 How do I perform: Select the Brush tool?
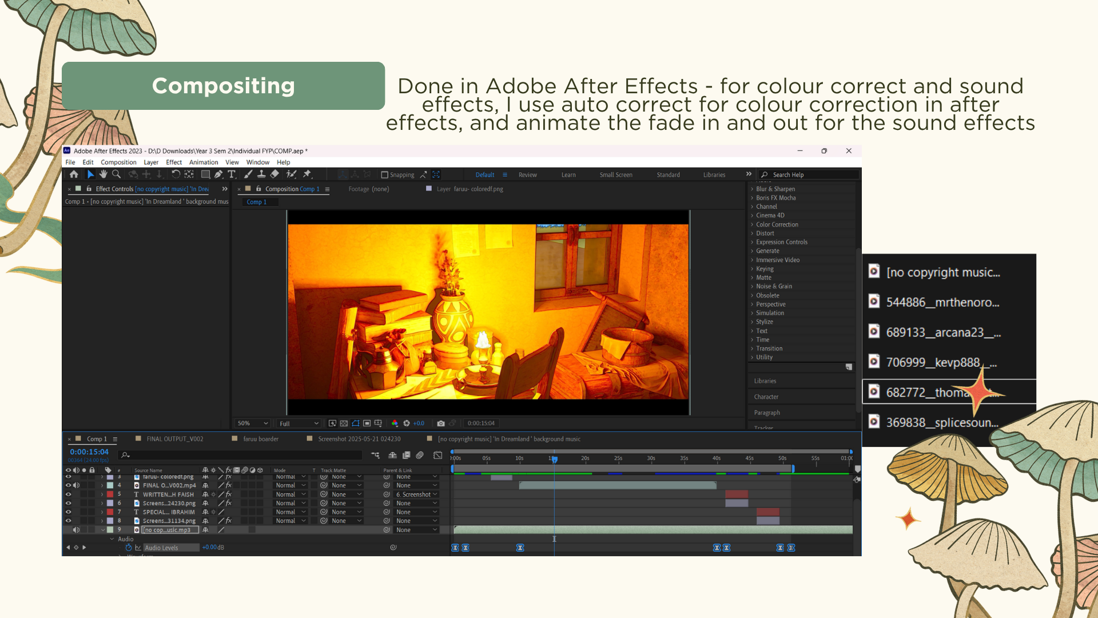point(248,175)
